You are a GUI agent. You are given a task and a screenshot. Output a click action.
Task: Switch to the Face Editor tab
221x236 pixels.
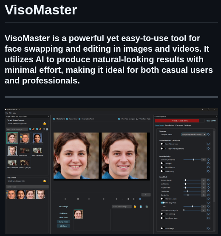pos(170,125)
